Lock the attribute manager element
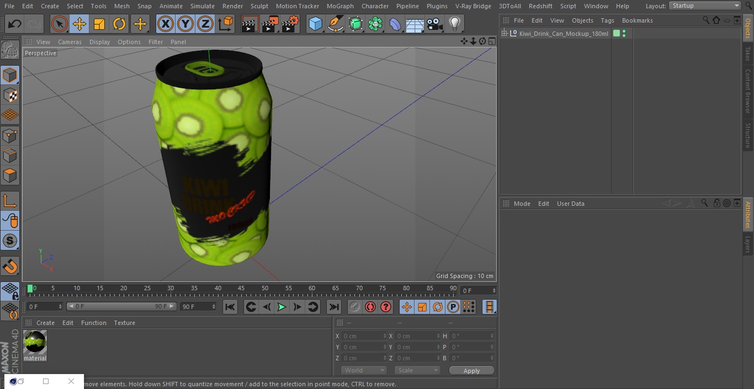The height and width of the screenshot is (389, 754). tap(716, 203)
